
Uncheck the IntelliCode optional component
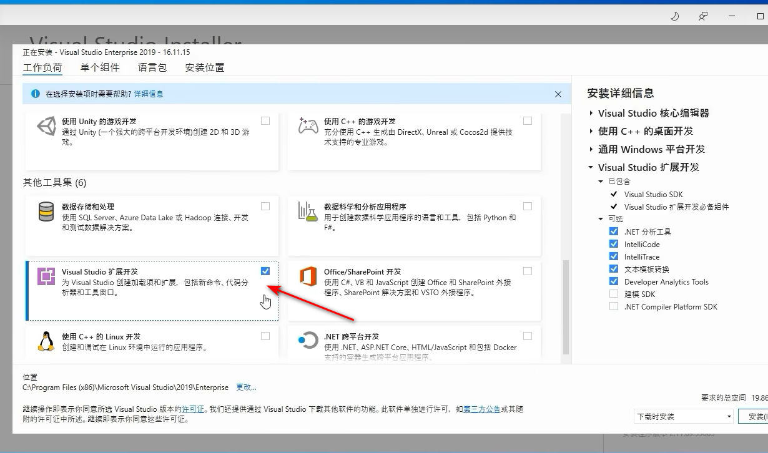(x=614, y=244)
